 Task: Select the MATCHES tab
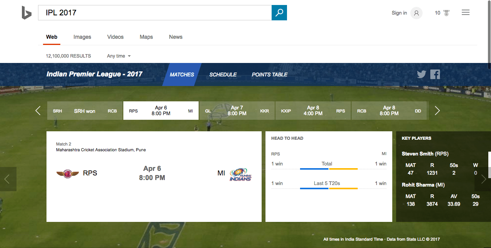182,74
